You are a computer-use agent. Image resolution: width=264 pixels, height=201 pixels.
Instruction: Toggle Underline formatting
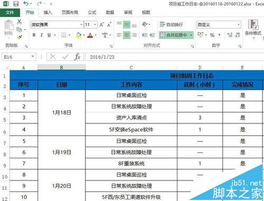[49, 35]
